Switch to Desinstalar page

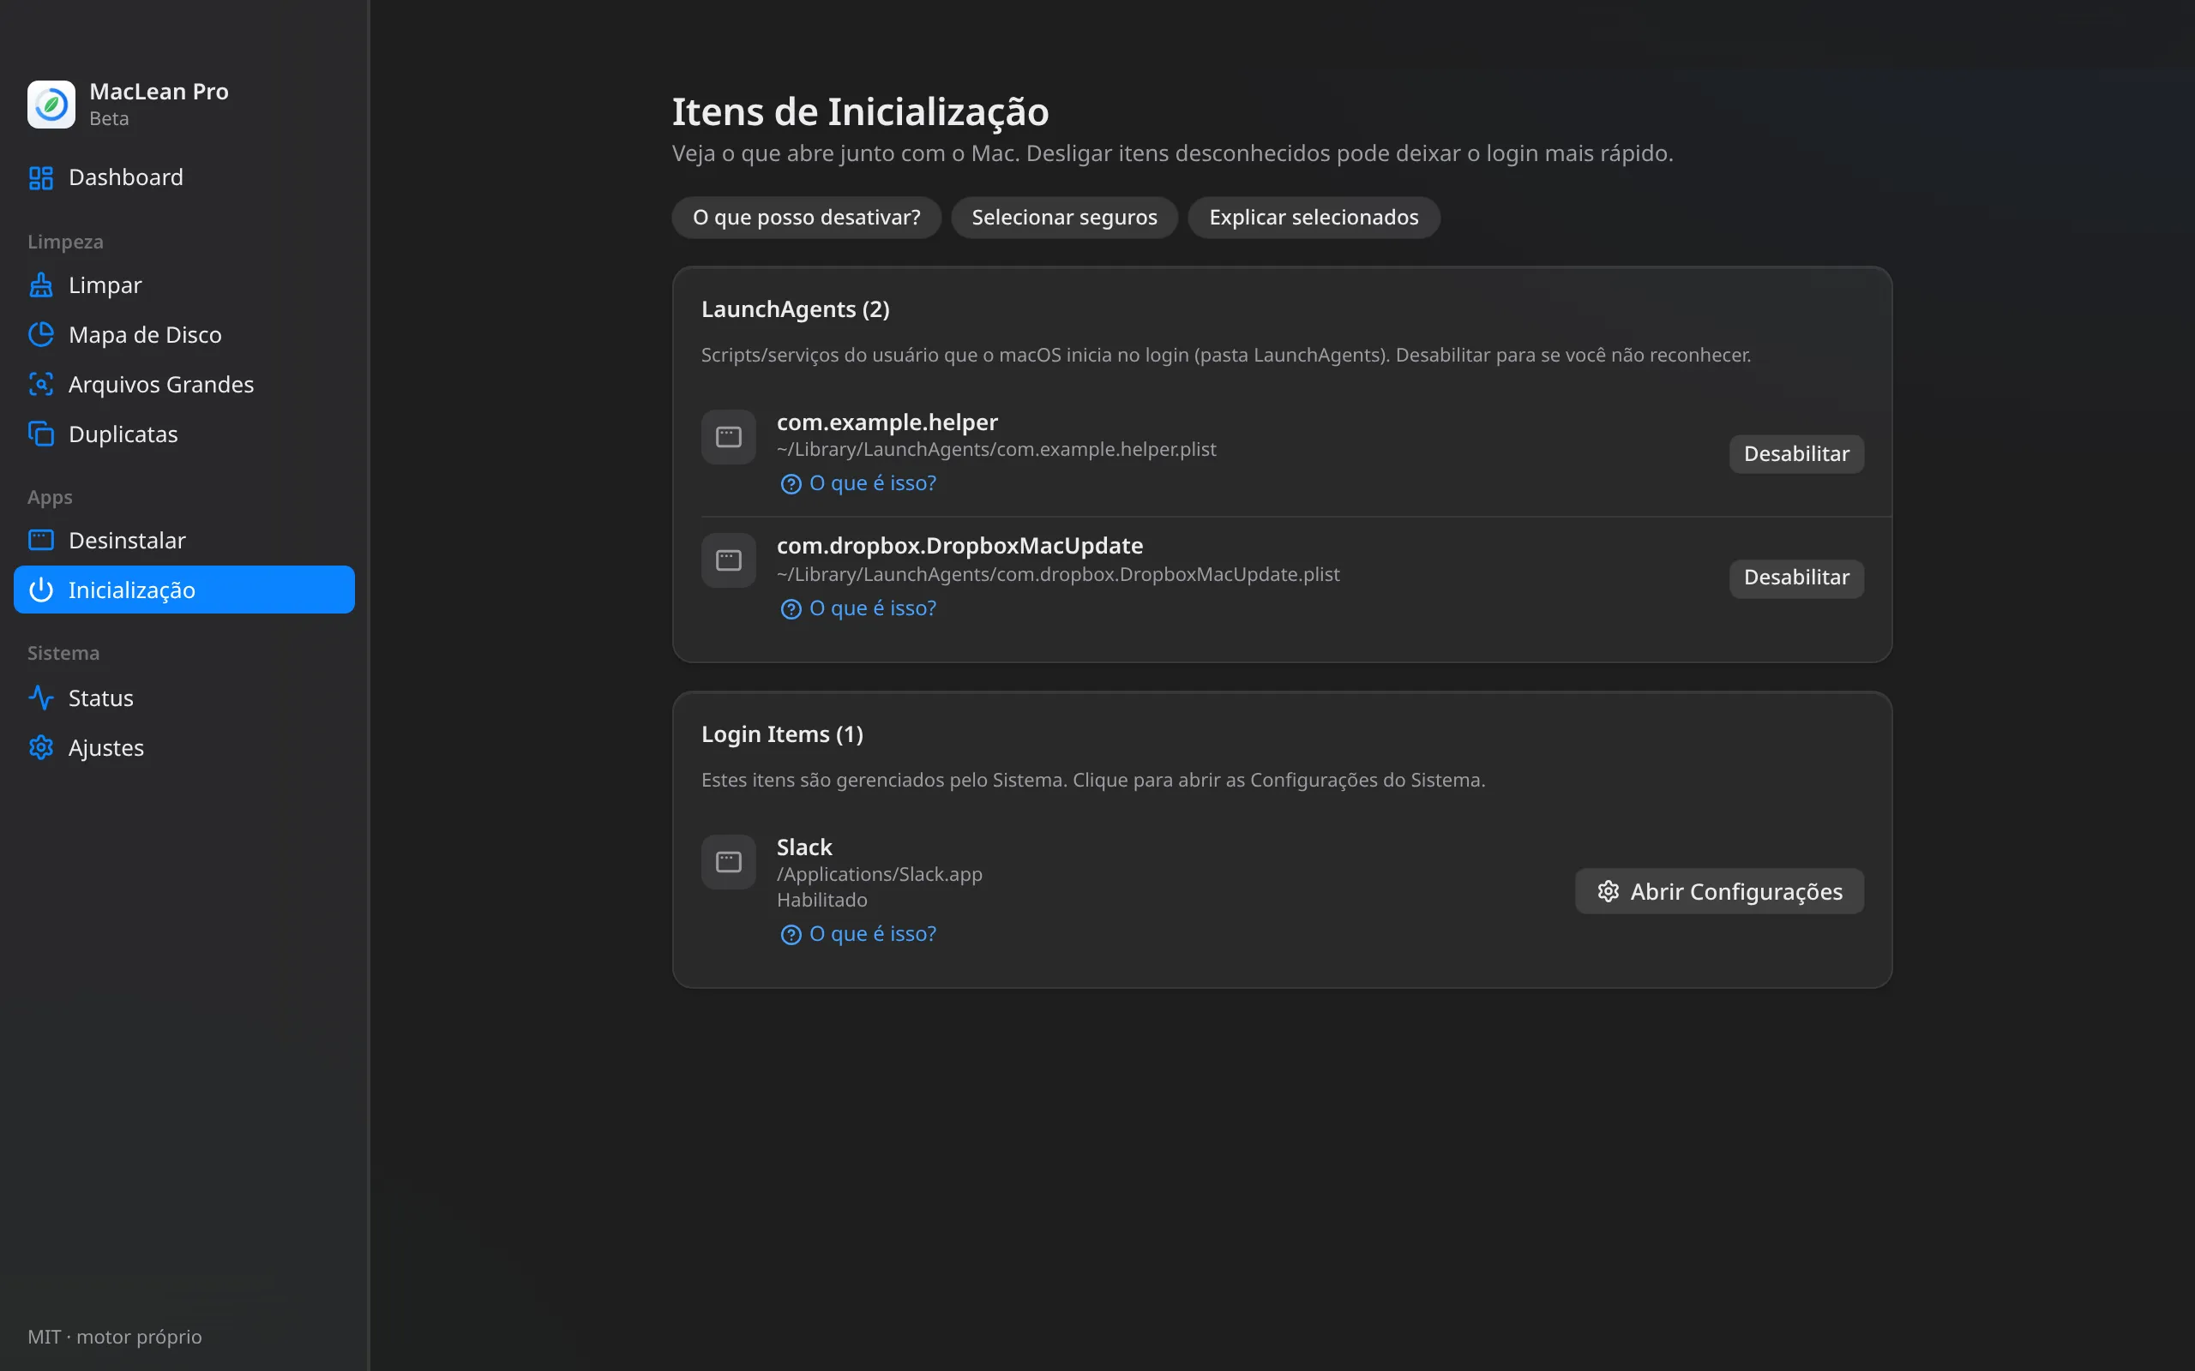pos(184,541)
